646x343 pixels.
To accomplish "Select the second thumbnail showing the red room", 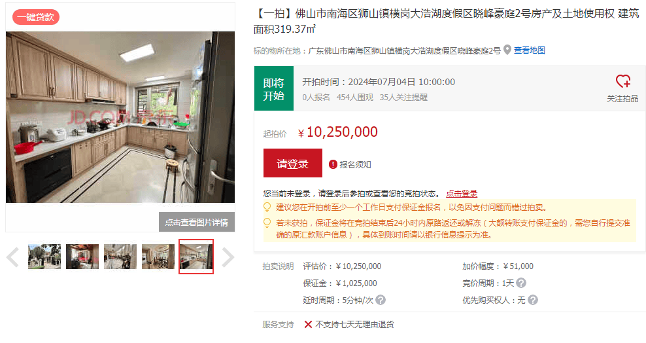I will (82, 257).
